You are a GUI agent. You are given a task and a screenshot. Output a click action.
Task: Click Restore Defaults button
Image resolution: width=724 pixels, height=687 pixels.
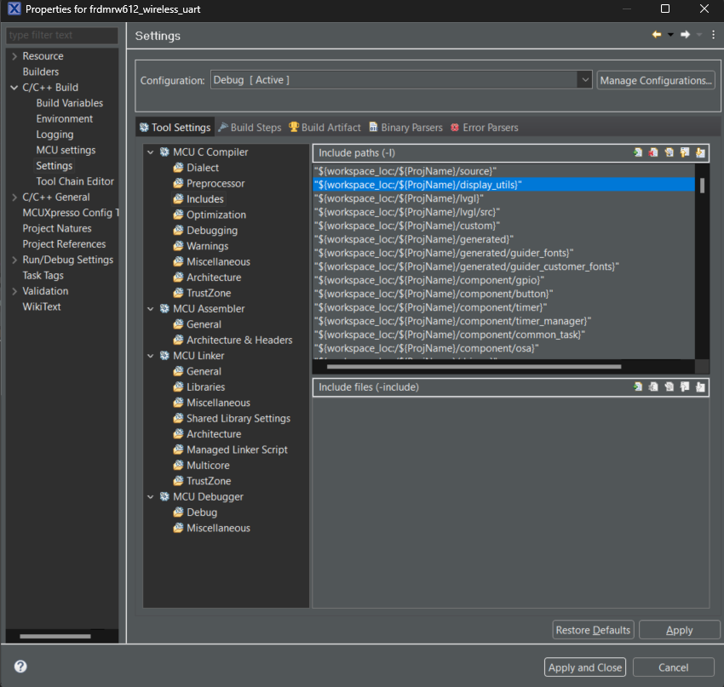593,630
